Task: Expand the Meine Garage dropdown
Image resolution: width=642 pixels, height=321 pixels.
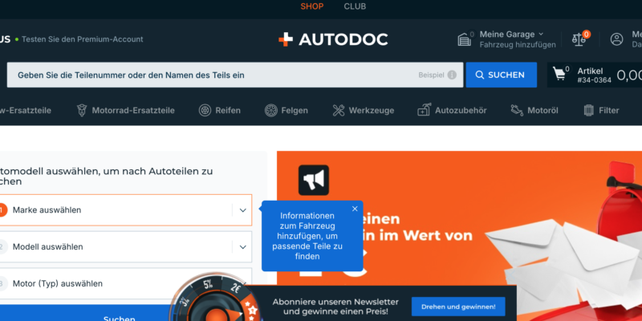Action: [511, 34]
